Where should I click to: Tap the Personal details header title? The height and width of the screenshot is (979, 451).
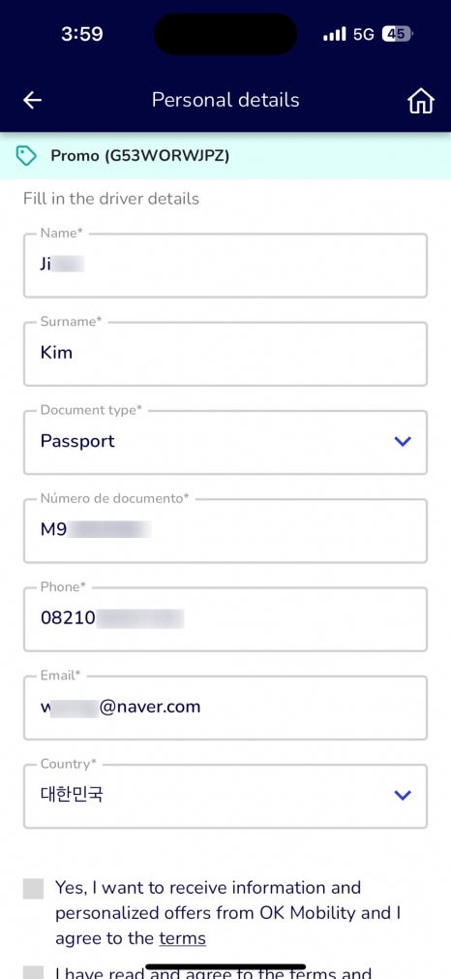[x=225, y=100]
